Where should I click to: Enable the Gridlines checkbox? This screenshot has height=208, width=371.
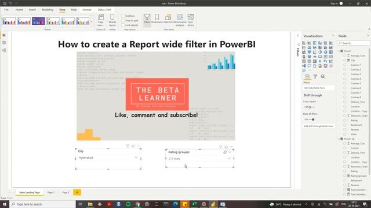click(123, 16)
